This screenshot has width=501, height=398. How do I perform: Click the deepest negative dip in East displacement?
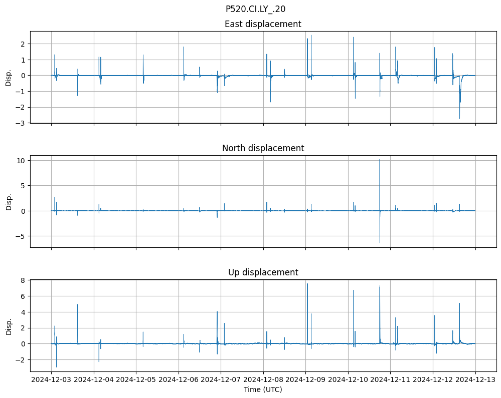tap(459, 117)
